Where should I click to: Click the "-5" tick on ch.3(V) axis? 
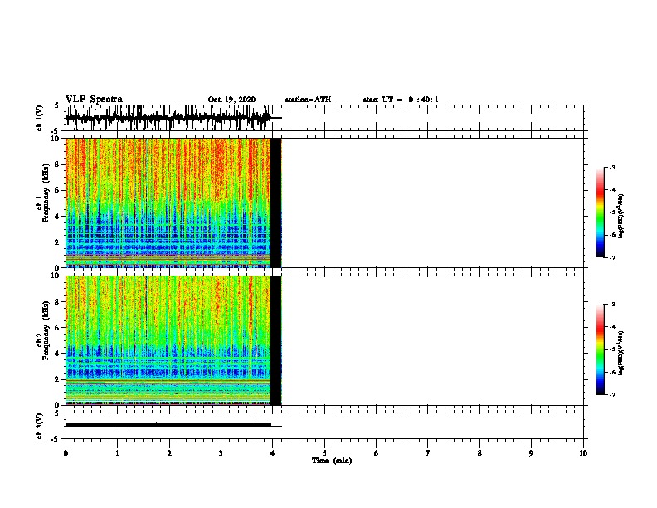pos(56,439)
